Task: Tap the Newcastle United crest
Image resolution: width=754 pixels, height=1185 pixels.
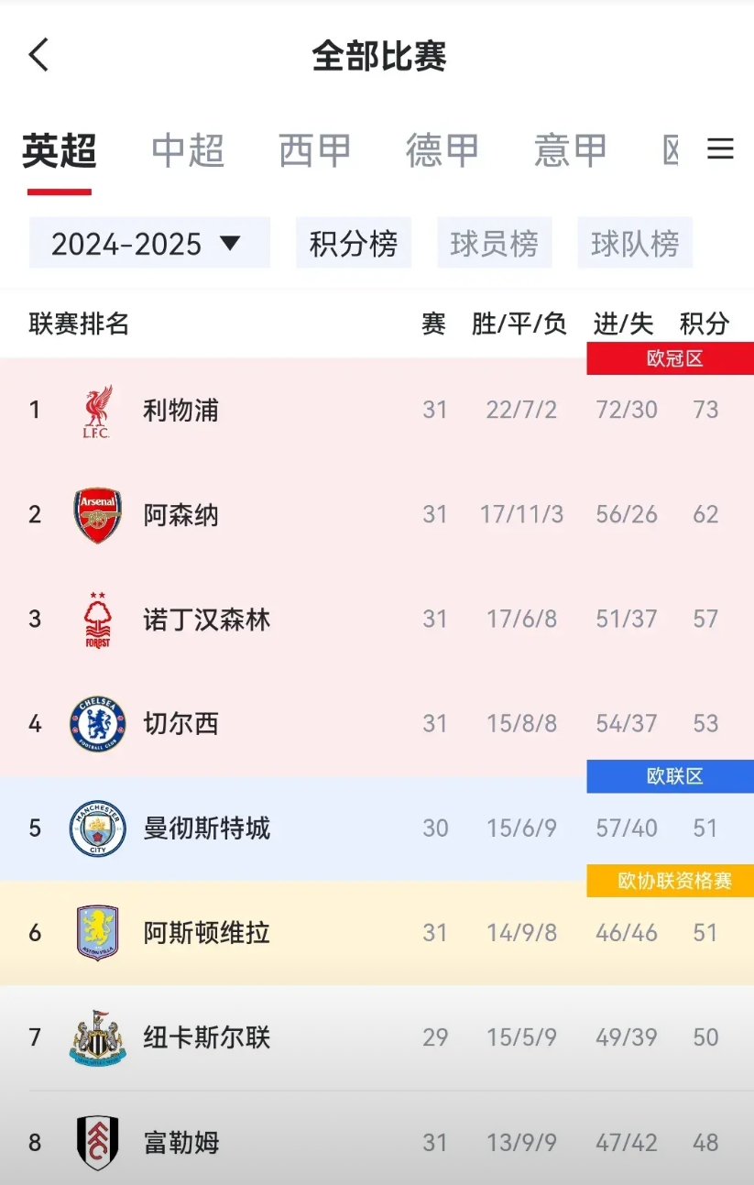Action: (x=97, y=1037)
